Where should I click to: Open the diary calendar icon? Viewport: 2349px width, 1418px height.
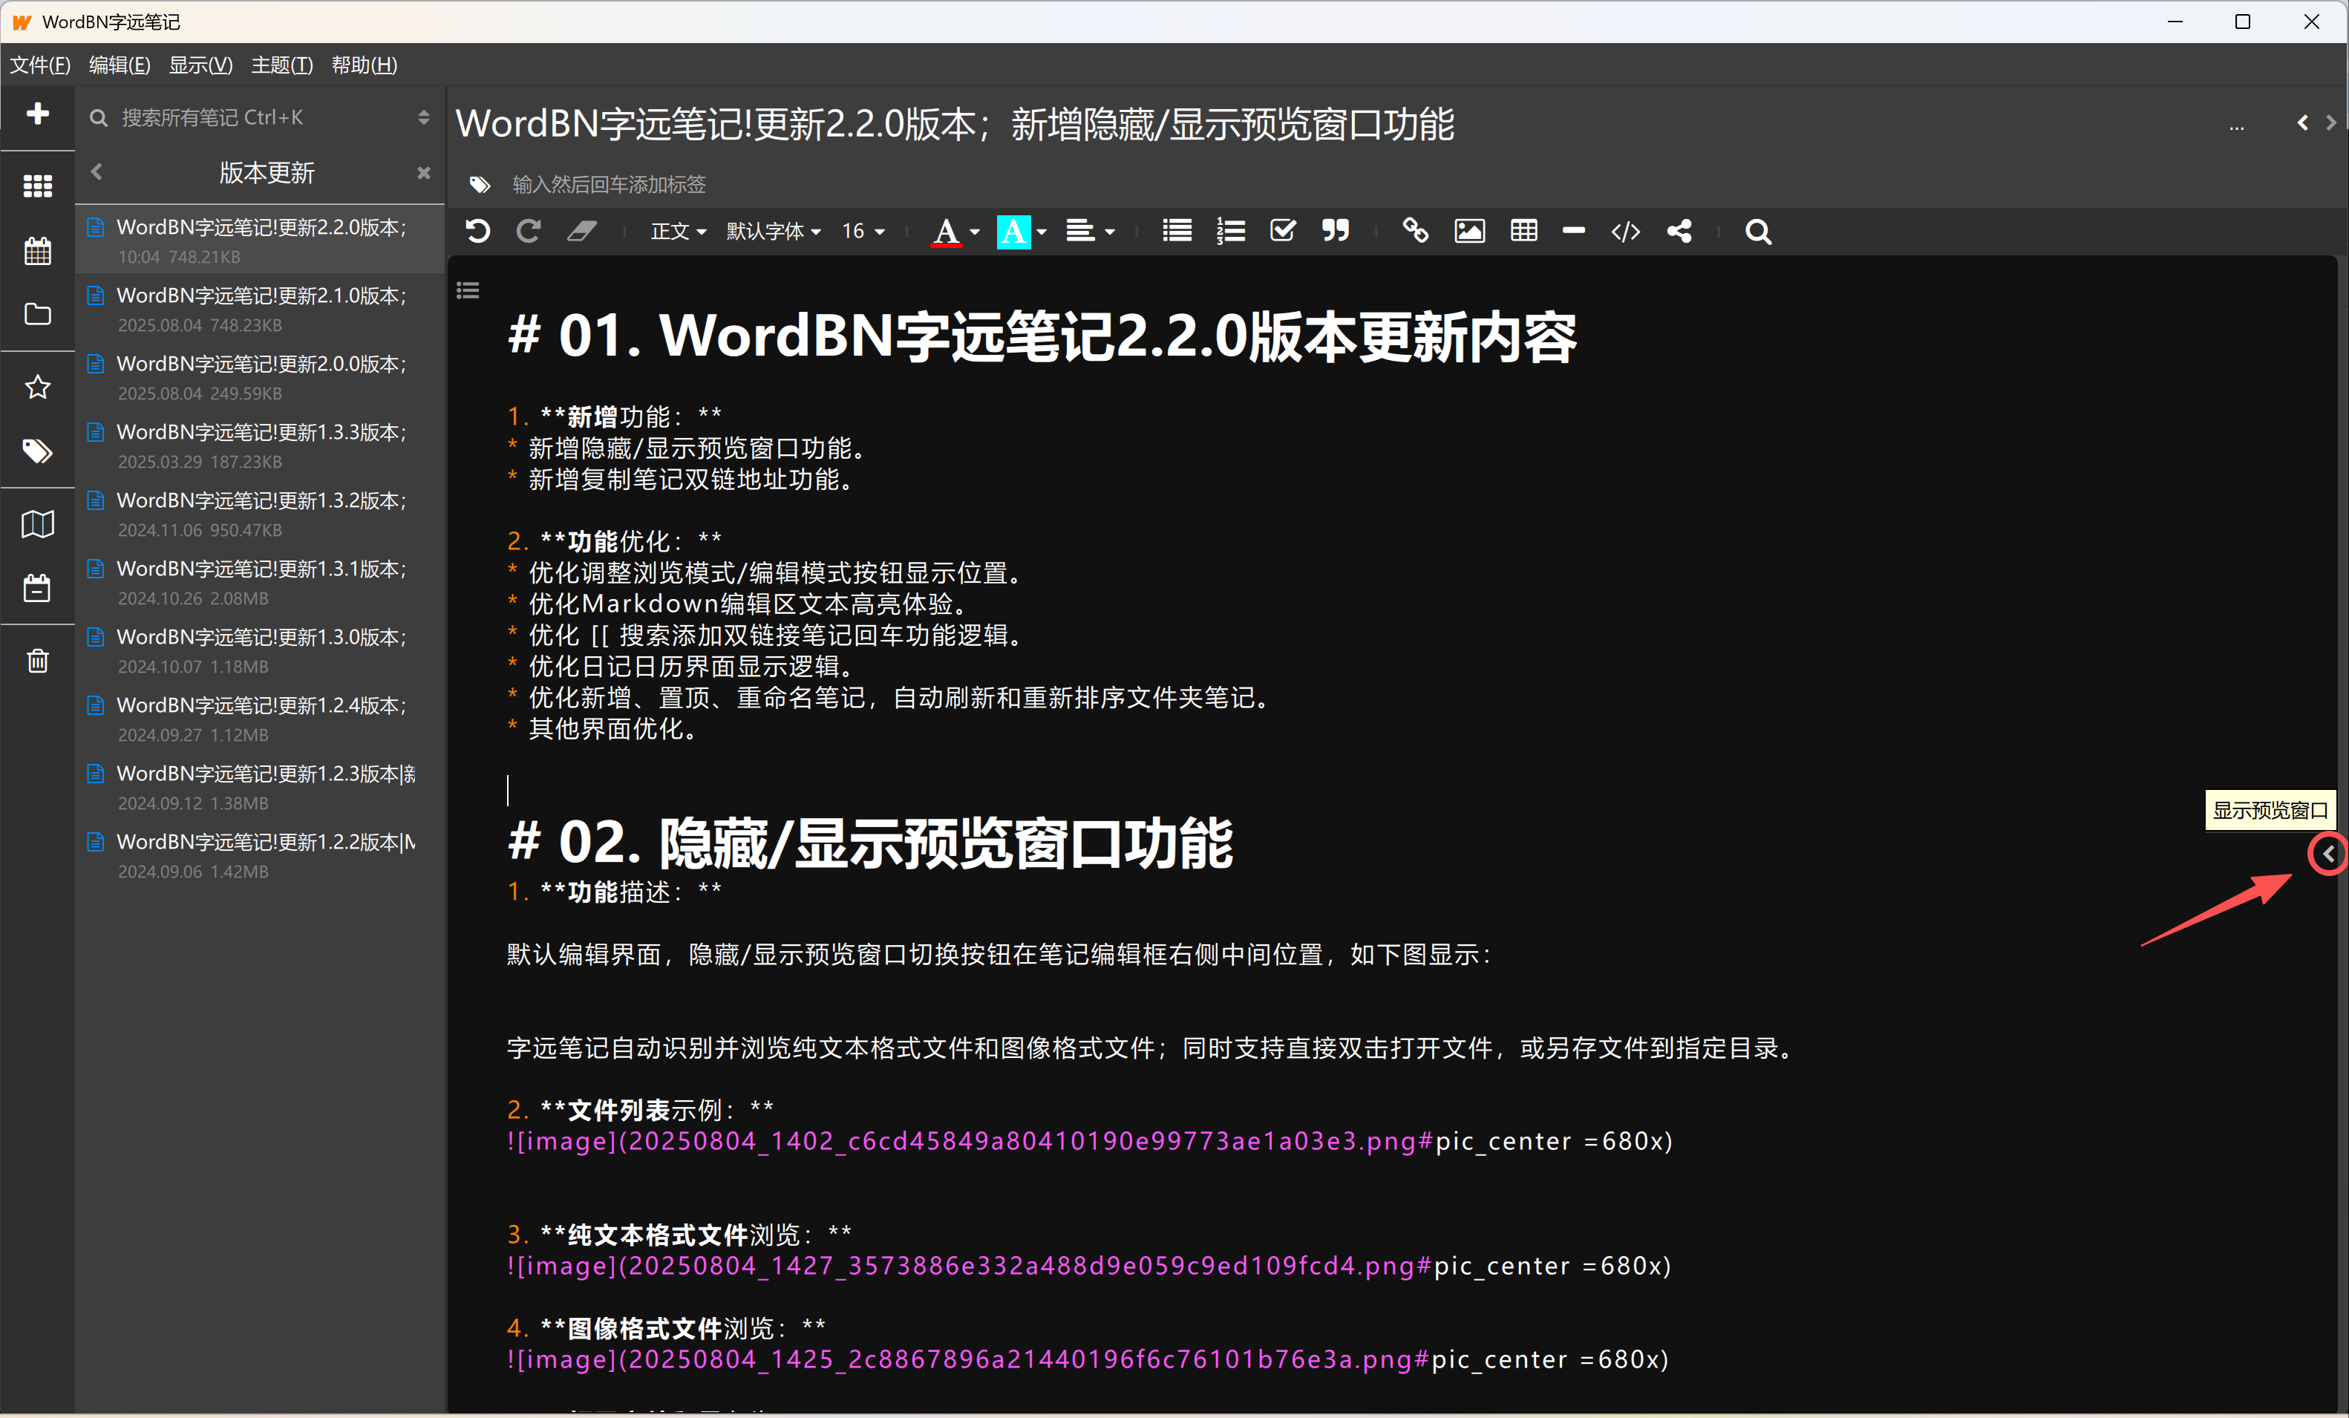click(37, 587)
